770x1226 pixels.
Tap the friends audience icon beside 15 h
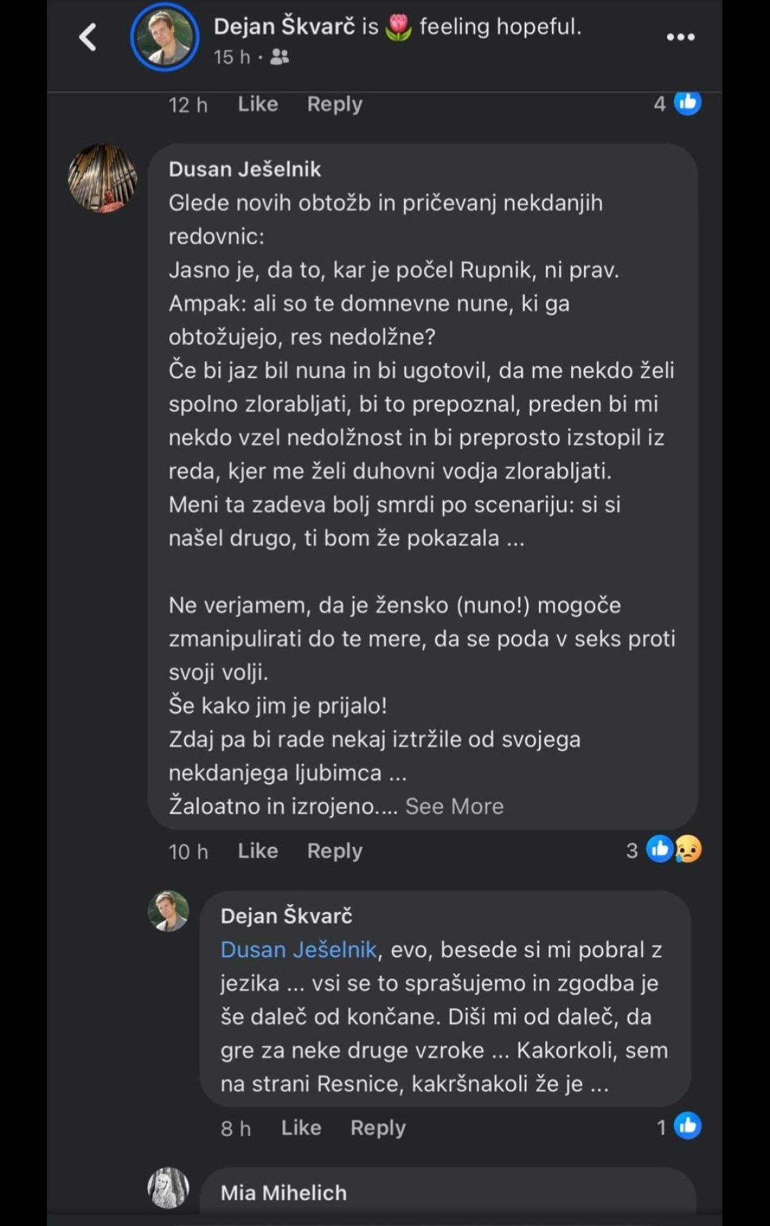coord(279,58)
